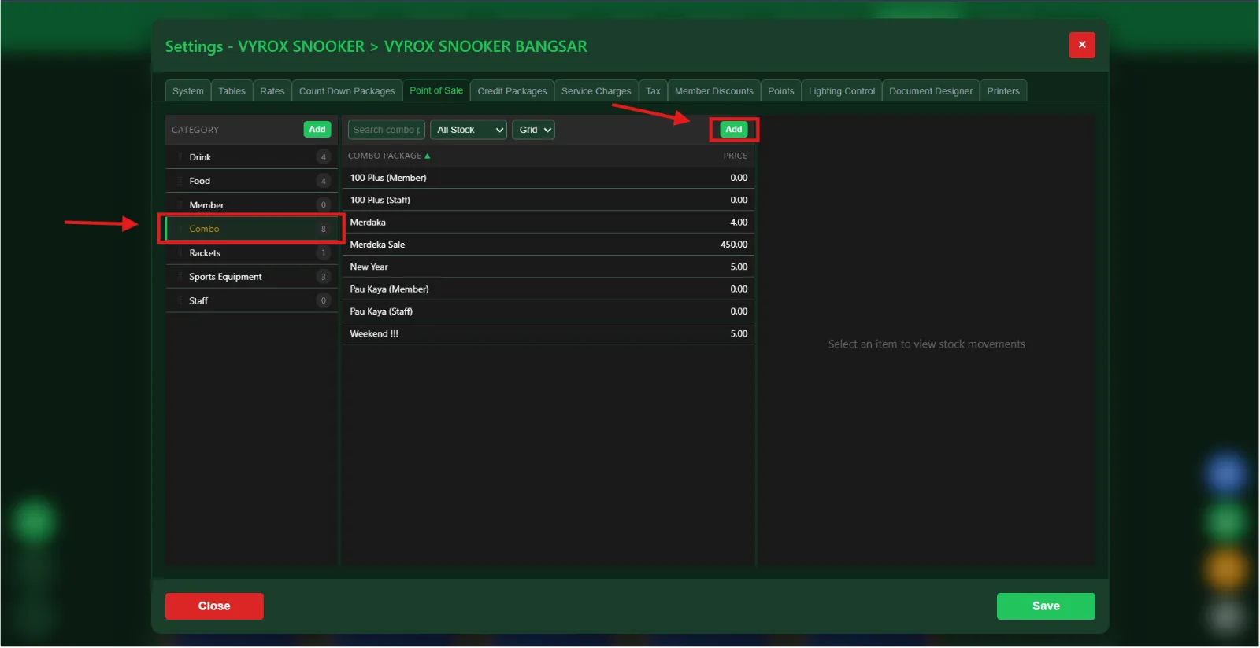This screenshot has height=648, width=1260.
Task: Switch to the Printers tab
Action: [1003, 91]
